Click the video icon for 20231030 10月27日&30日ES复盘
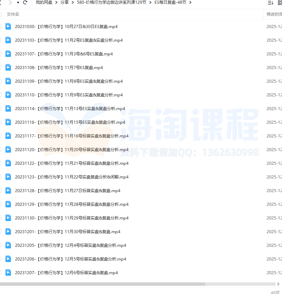The image size is (282, 294). [8, 26]
